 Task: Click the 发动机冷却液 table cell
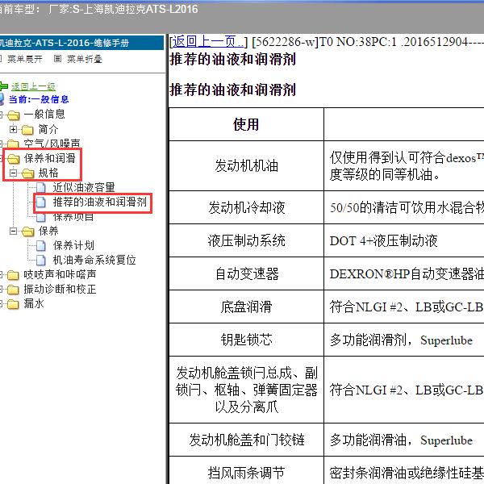(246, 207)
